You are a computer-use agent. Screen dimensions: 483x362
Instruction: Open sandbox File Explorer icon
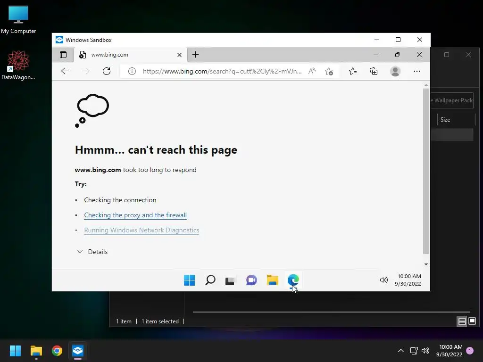(x=272, y=280)
